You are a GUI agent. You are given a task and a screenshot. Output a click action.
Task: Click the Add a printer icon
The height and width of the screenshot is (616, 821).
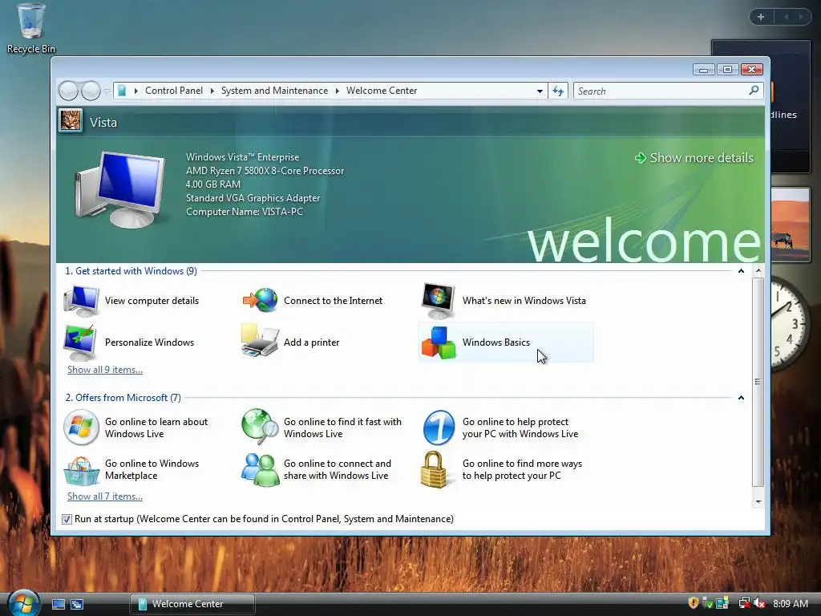260,341
